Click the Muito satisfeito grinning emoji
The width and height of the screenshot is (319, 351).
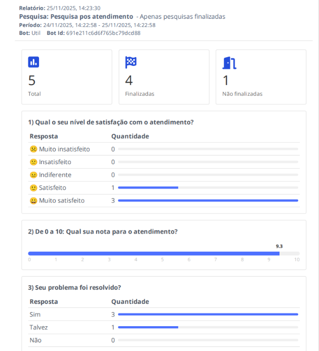(x=33, y=200)
